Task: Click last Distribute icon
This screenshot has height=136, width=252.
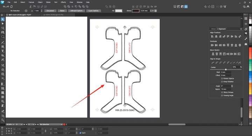Action: click(x=240, y=45)
